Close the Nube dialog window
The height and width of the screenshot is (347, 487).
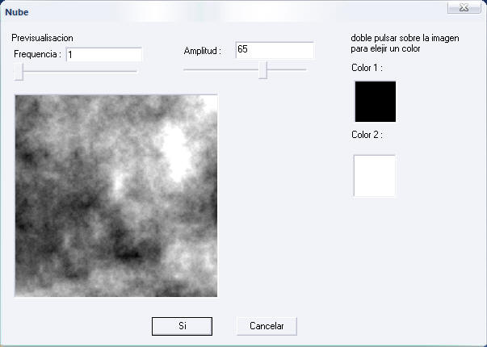pos(464,7)
